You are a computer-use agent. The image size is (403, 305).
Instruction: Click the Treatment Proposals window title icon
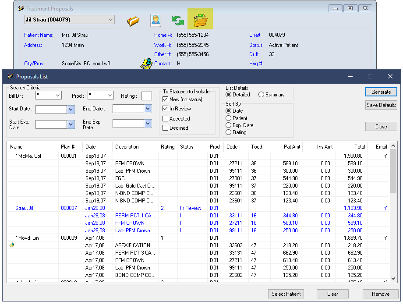(21, 8)
